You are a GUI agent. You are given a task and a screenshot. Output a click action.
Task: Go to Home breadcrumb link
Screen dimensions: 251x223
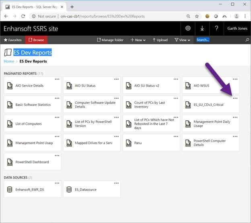tap(9, 61)
